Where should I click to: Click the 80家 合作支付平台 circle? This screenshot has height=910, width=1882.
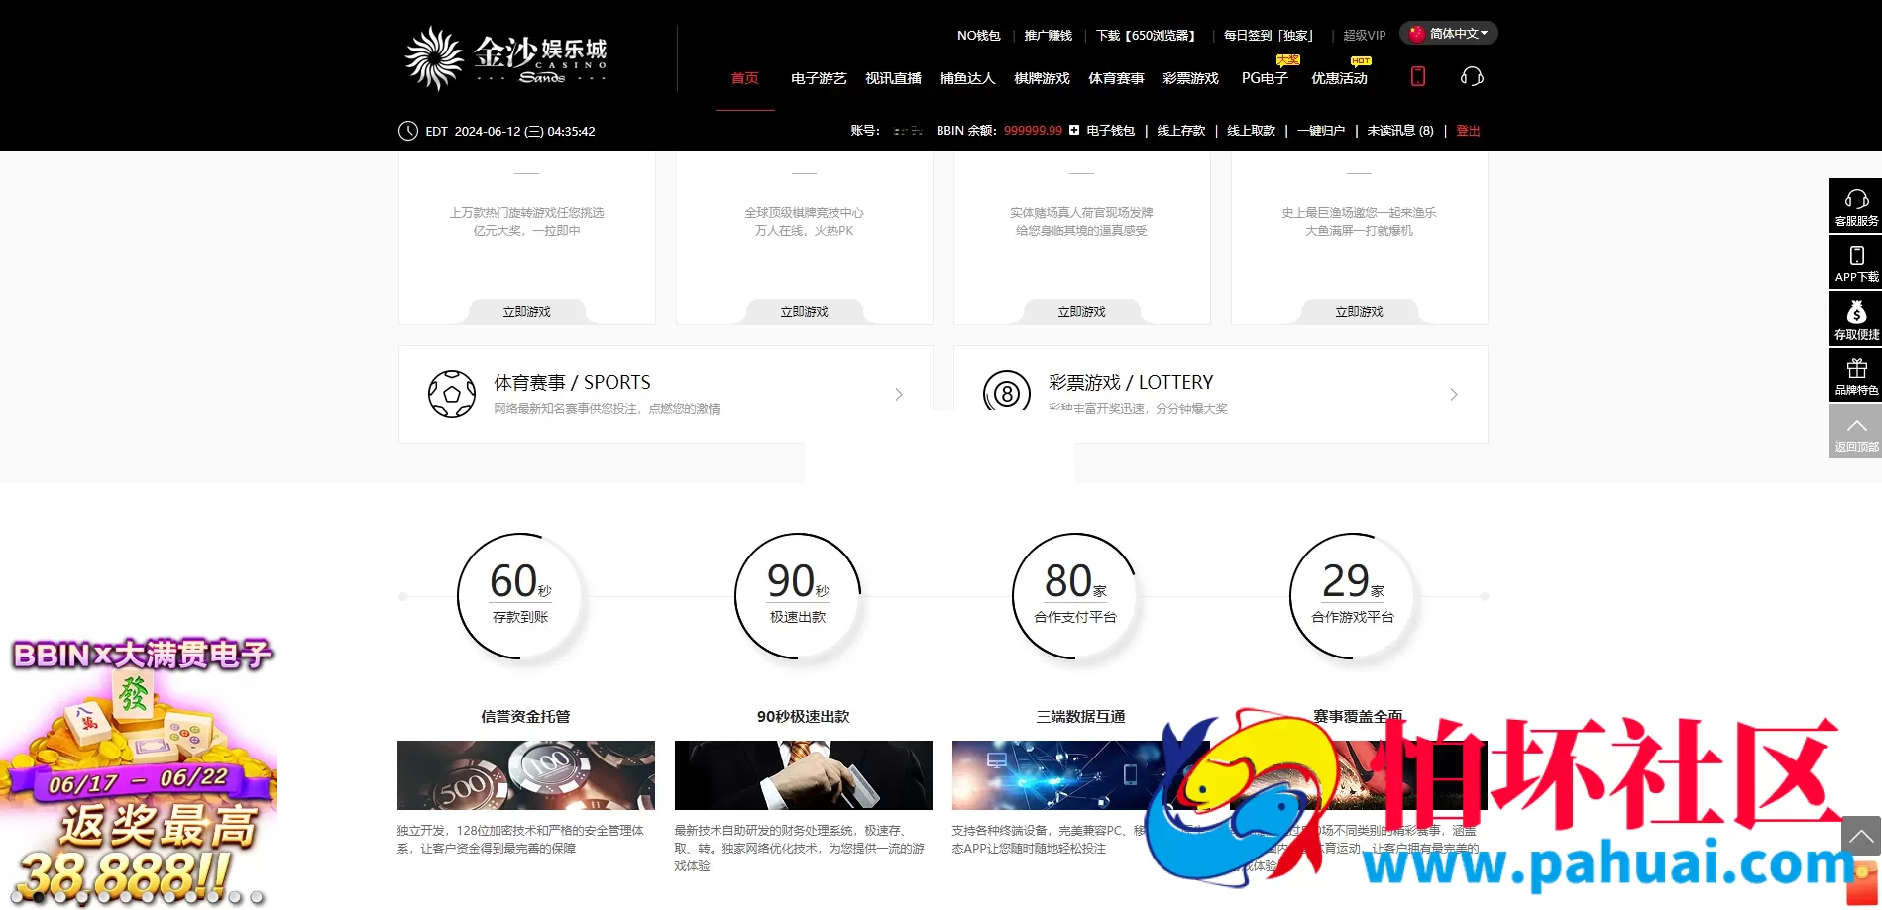[1075, 596]
